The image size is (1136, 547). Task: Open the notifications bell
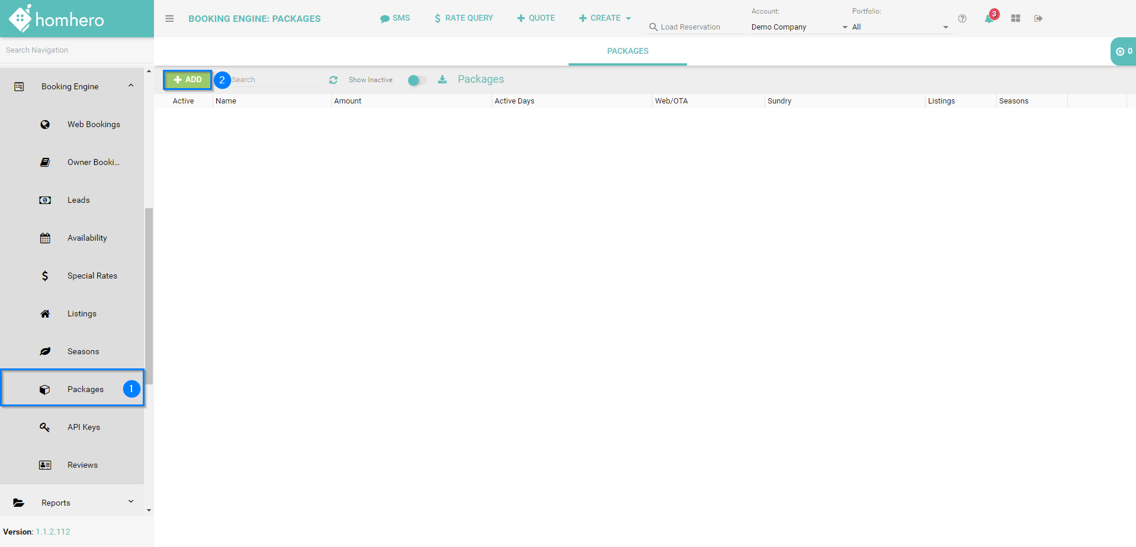tap(989, 19)
